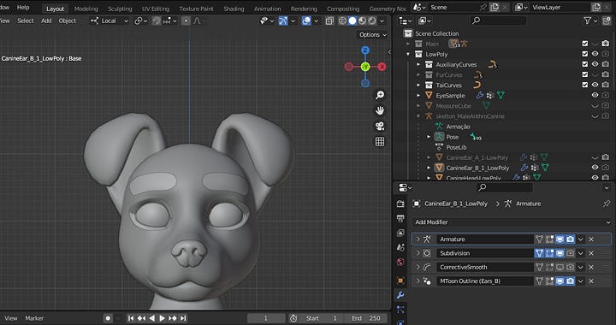
Task: Open the Sculpting workspace tab
Action: (x=120, y=9)
